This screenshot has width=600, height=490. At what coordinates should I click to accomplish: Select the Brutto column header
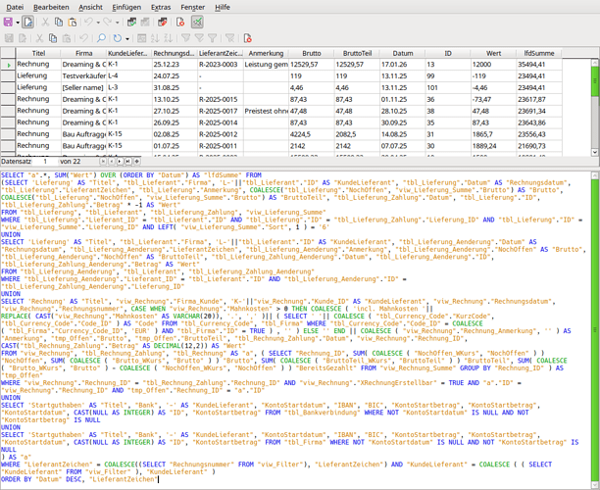coord(312,53)
